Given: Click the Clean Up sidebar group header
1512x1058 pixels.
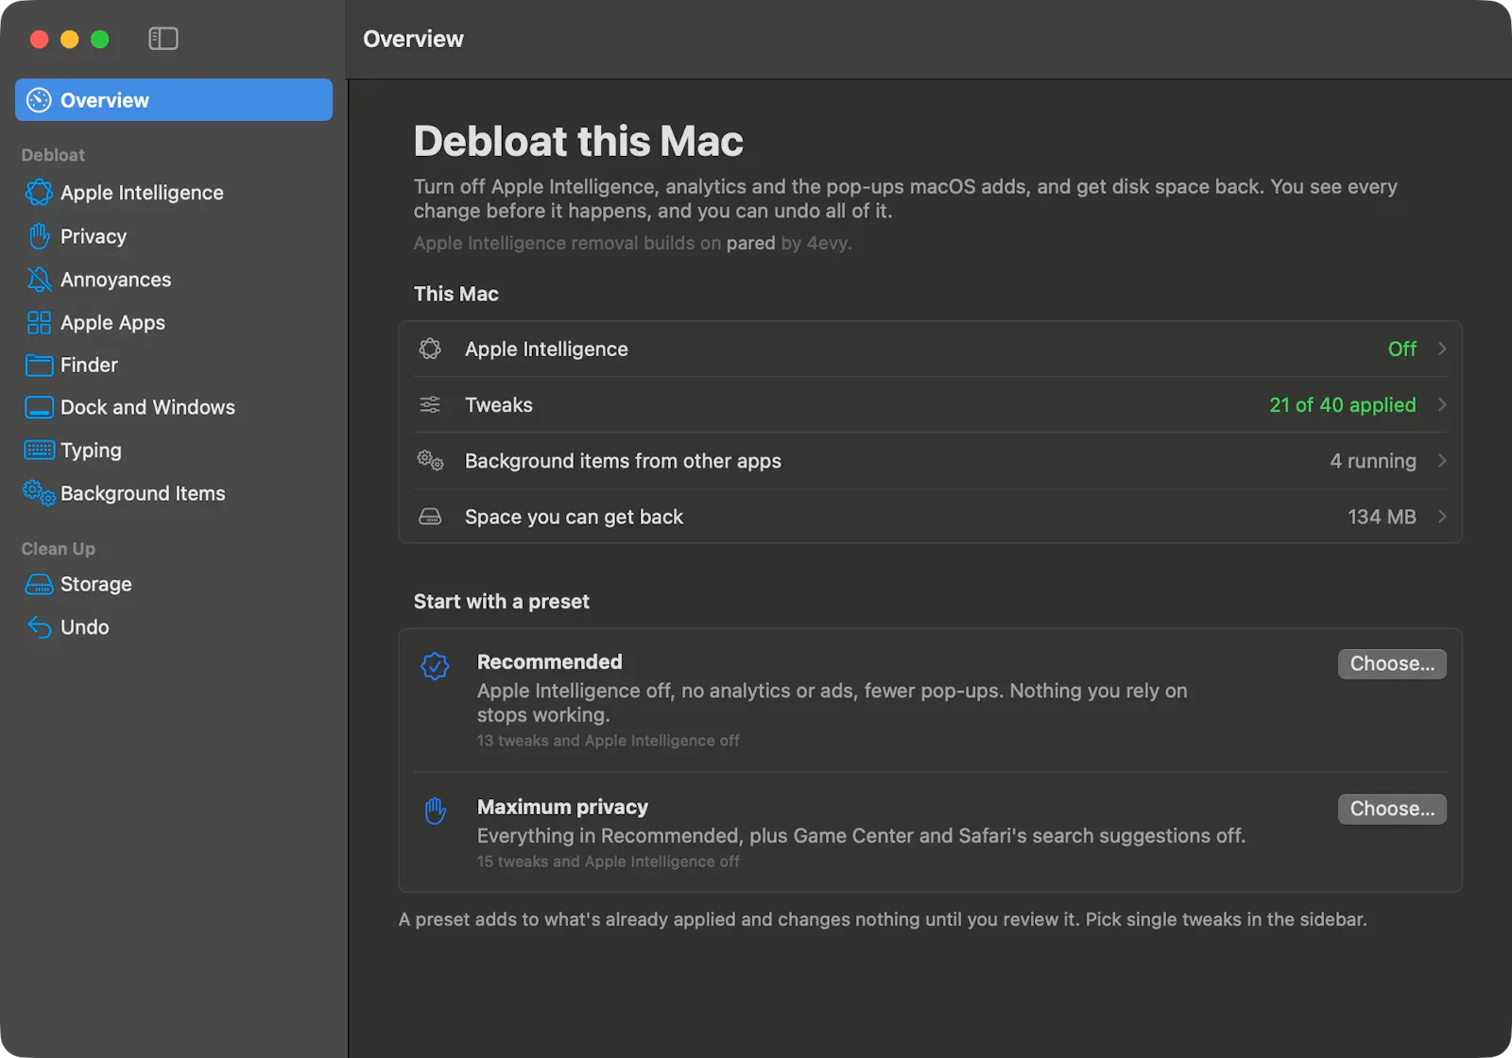Looking at the screenshot, I should (58, 549).
